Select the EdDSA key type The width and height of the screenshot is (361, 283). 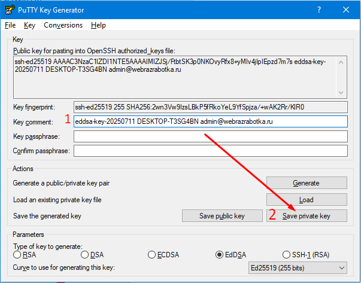220,255
